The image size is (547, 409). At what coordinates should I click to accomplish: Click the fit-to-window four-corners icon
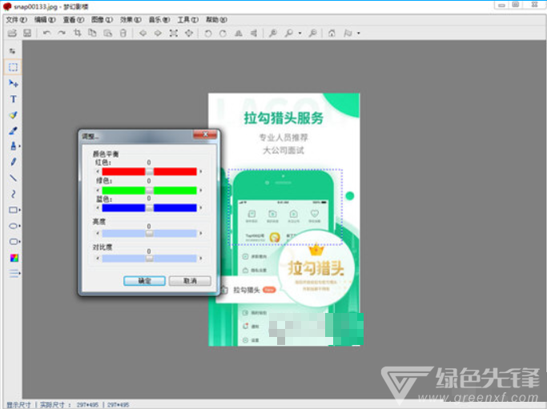pos(173,33)
